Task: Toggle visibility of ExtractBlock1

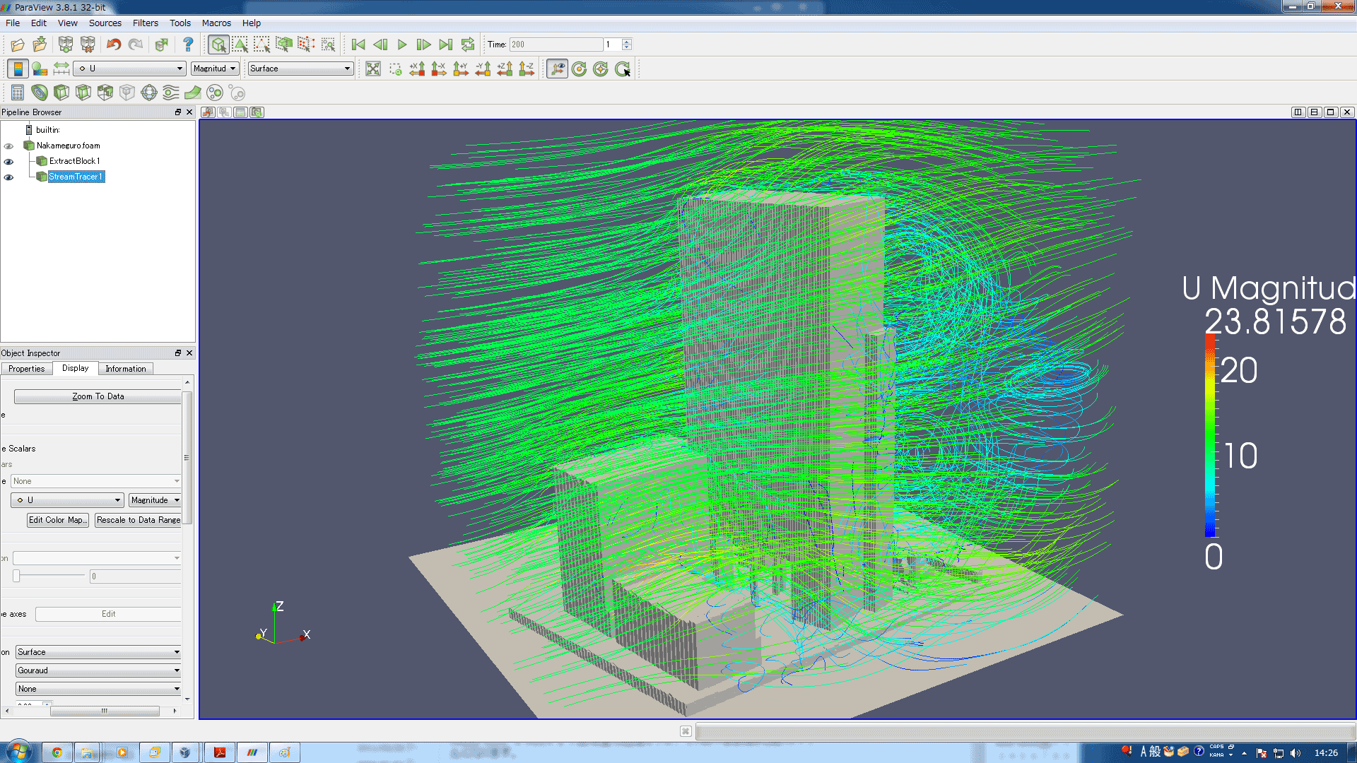Action: (8, 162)
